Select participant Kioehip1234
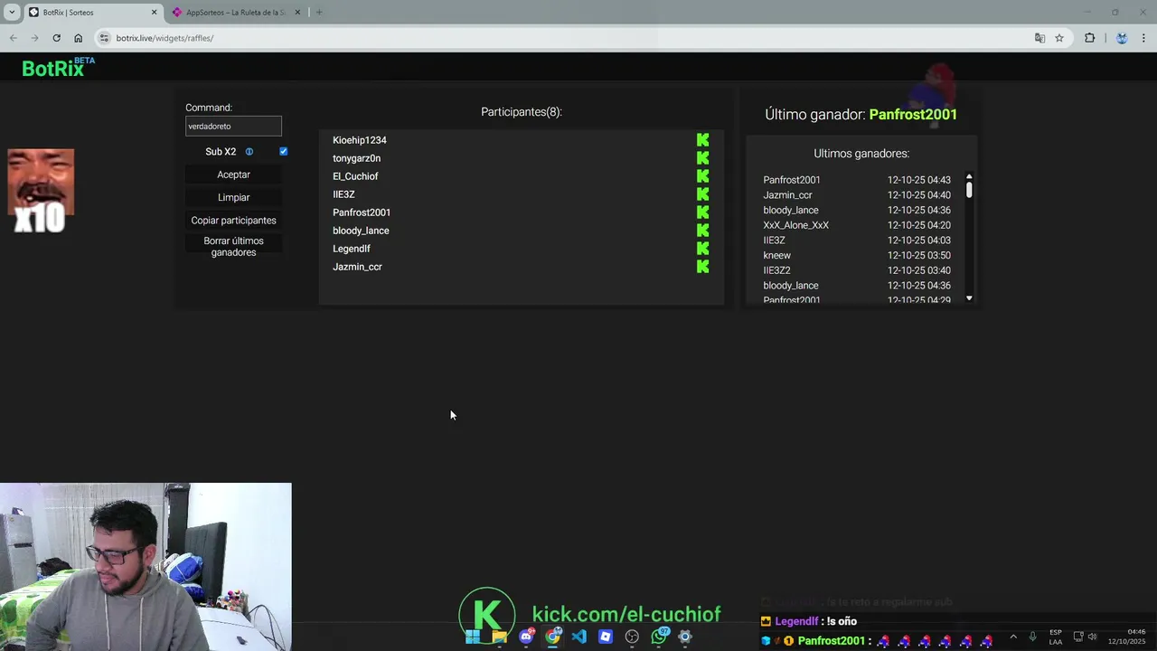This screenshot has height=651, width=1157. (360, 140)
